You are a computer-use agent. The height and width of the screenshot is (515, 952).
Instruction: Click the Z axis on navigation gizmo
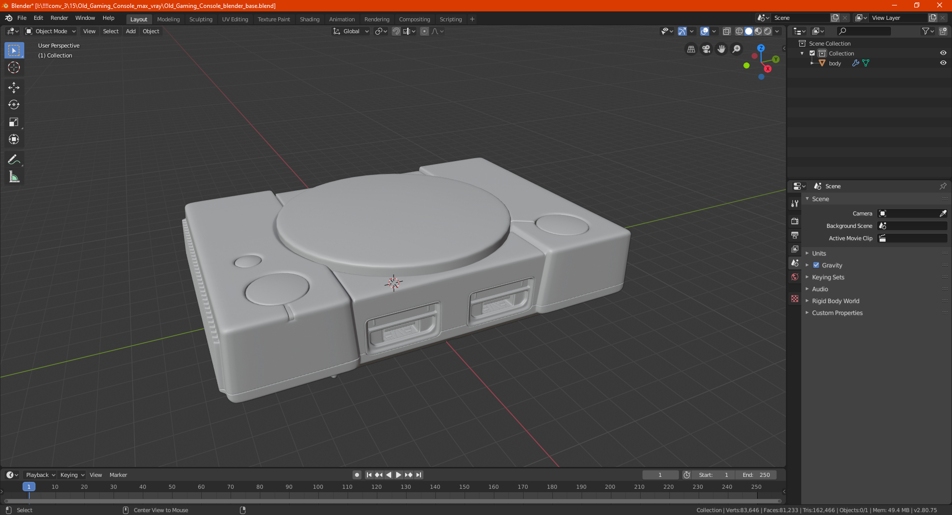tap(761, 48)
